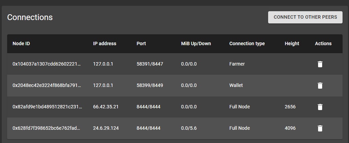The image size is (349, 143).
Task: Select the Connections panel heading
Action: pos(30,17)
